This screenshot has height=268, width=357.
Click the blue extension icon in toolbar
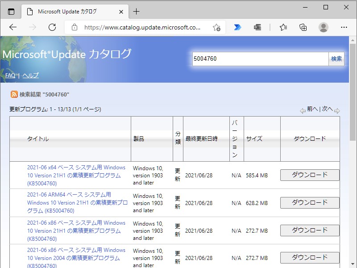(237, 27)
